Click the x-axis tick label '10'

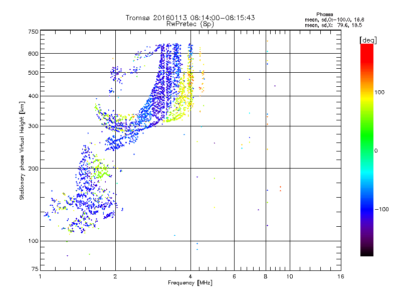click(x=290, y=276)
